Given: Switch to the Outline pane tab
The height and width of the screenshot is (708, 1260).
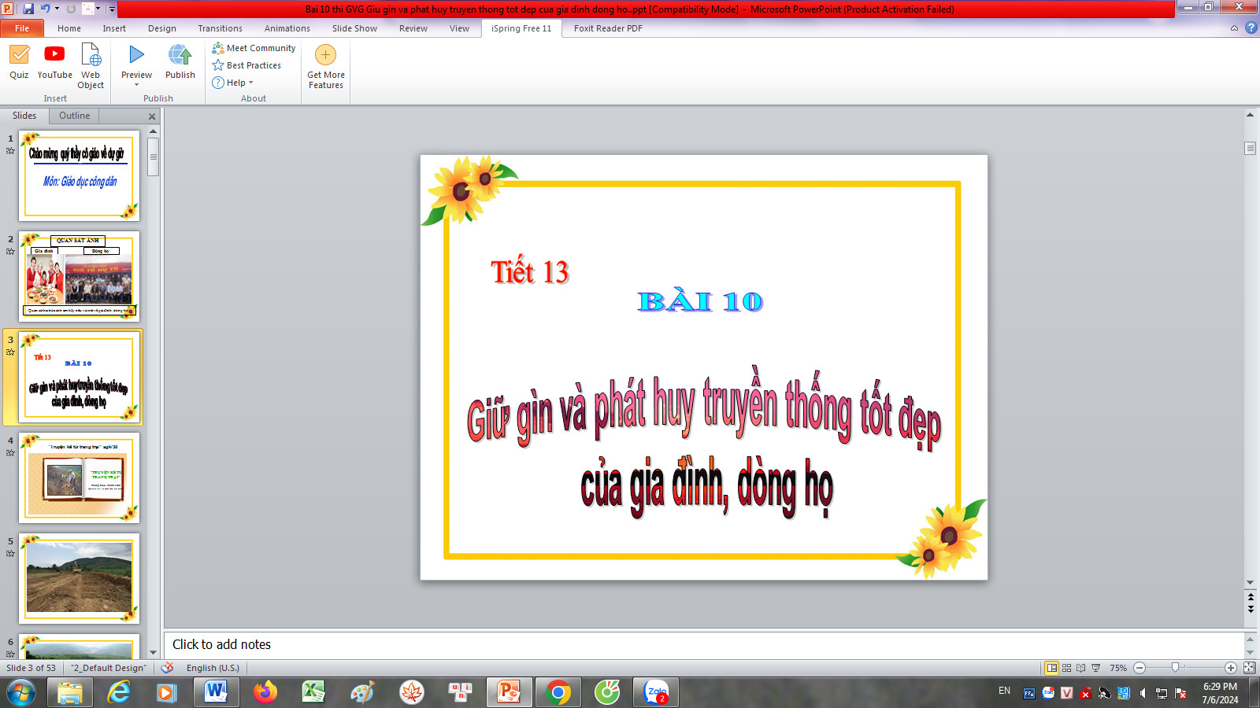Looking at the screenshot, I should coord(75,116).
